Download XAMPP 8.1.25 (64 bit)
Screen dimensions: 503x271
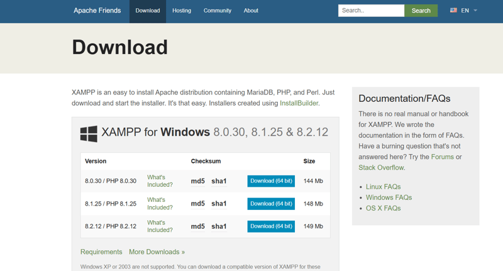271,204
